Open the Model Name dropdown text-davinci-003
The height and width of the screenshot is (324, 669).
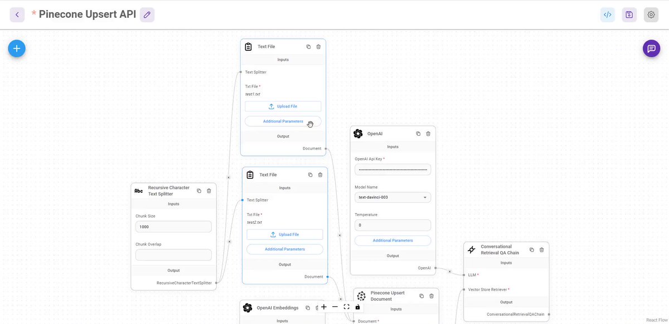click(393, 197)
